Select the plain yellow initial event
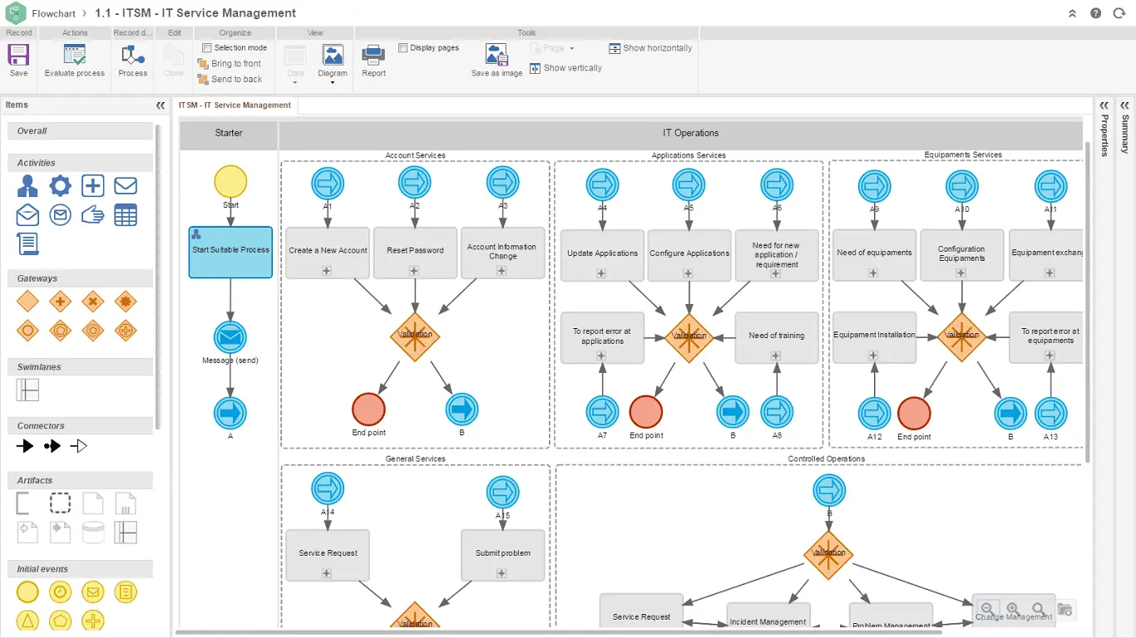This screenshot has width=1136, height=638. 27,591
